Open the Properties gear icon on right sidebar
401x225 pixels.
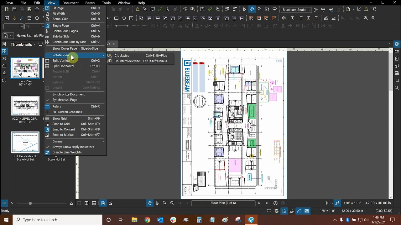coord(397,44)
